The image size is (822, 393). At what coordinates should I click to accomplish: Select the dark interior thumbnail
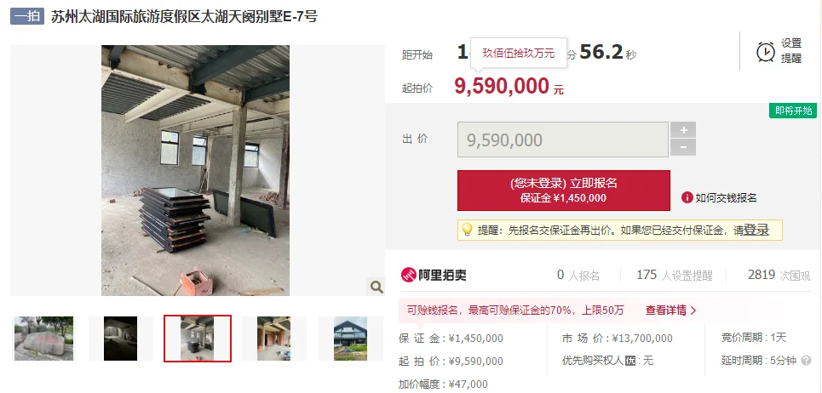pos(121,338)
